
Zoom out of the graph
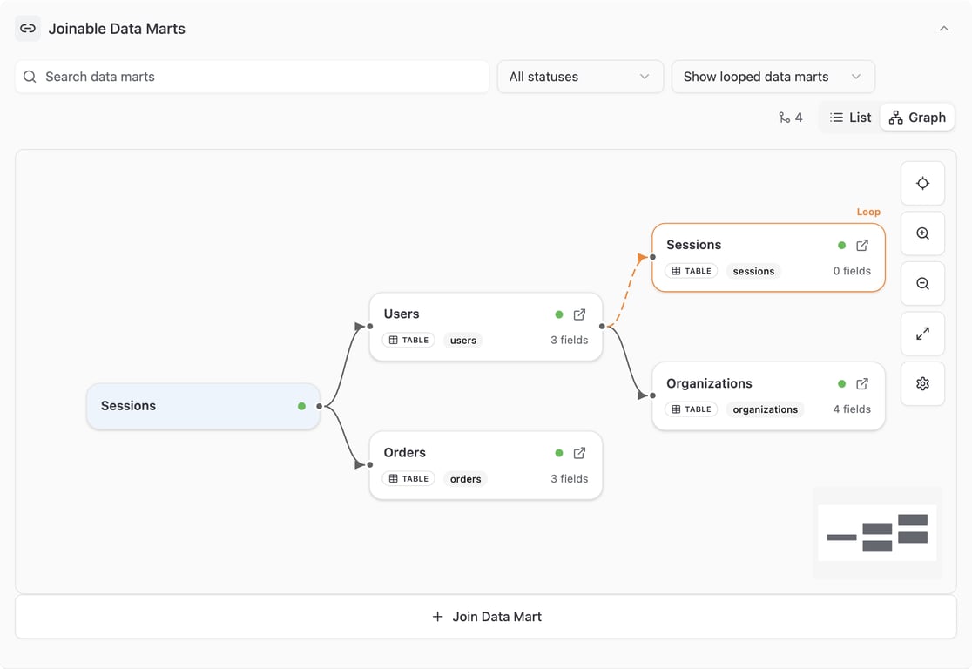click(x=922, y=284)
